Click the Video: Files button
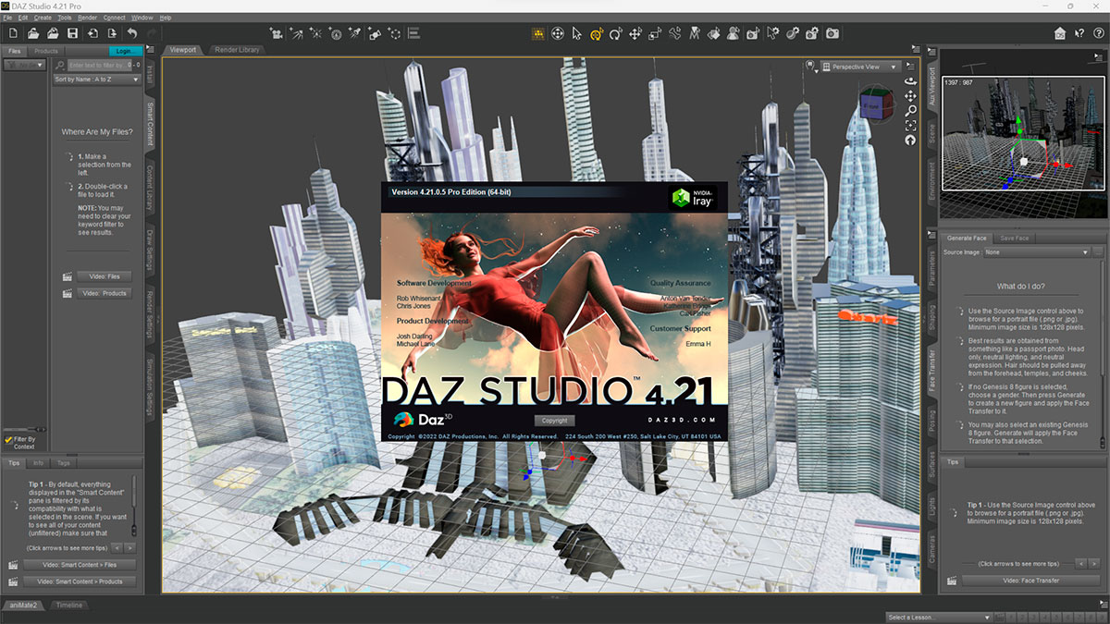The image size is (1110, 624). tap(104, 276)
